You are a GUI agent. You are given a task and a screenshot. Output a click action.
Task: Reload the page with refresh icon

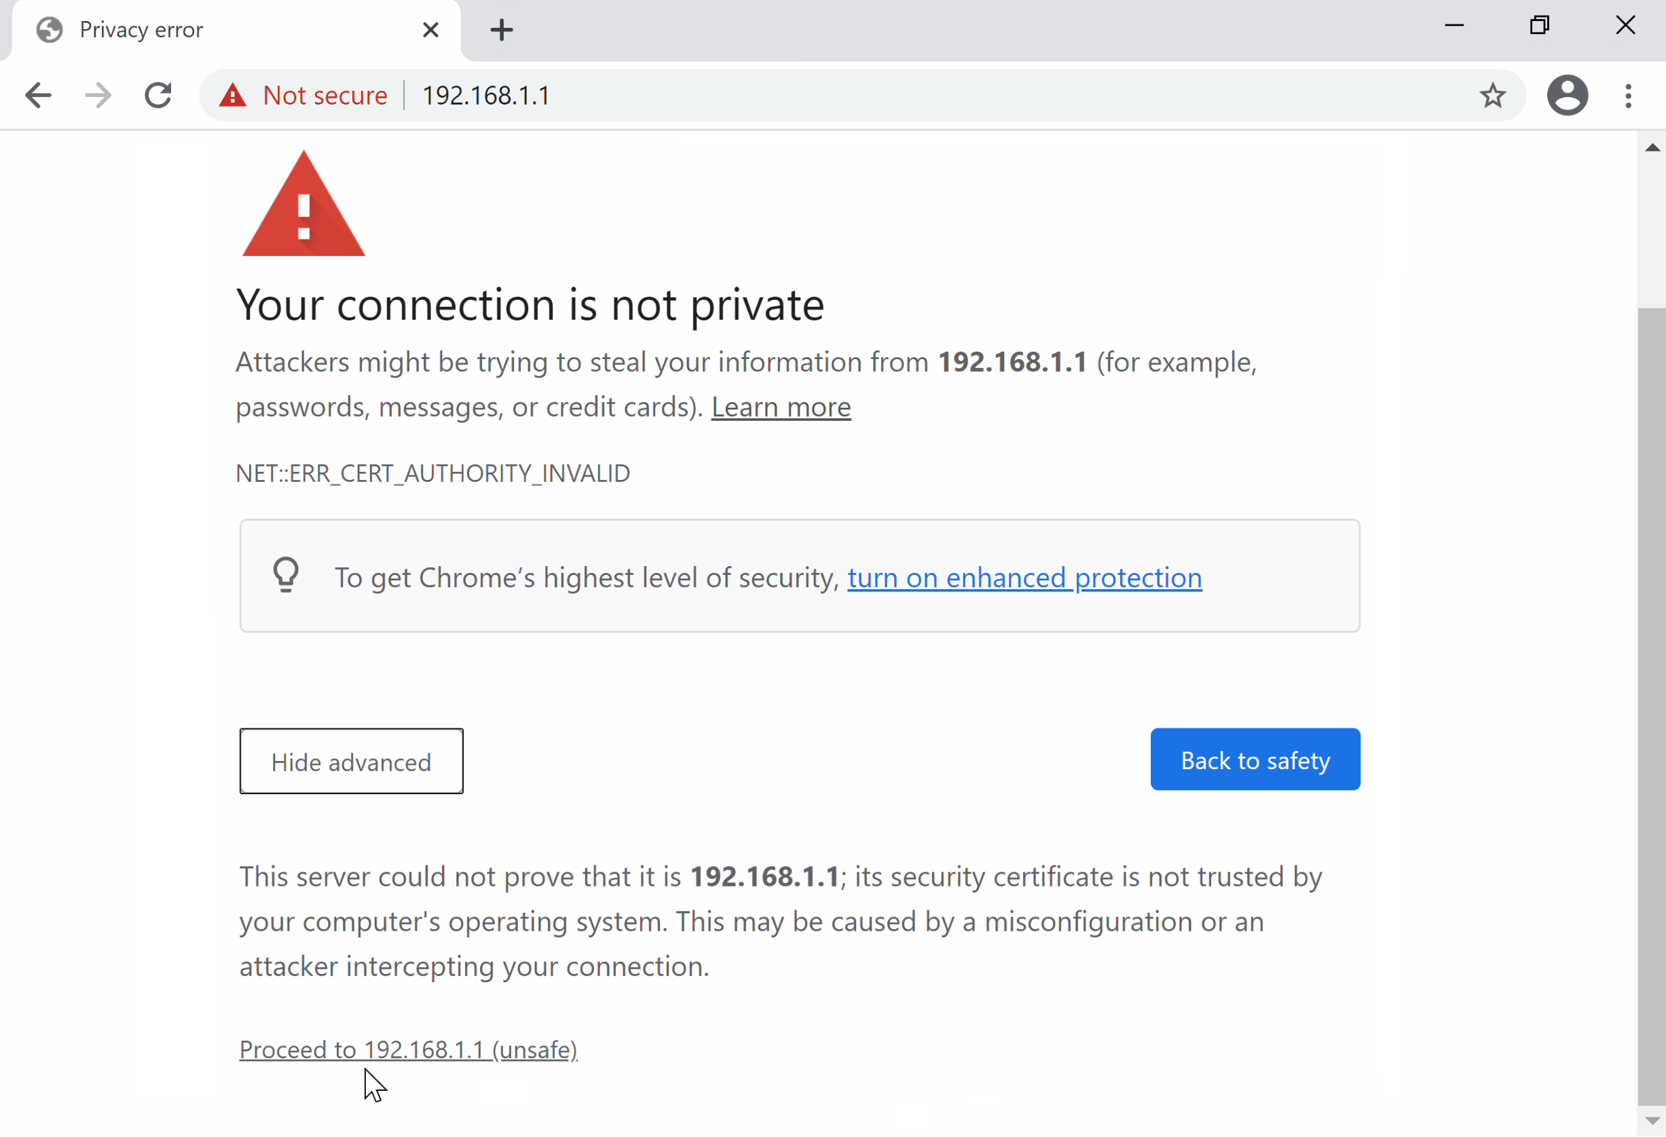tap(158, 95)
